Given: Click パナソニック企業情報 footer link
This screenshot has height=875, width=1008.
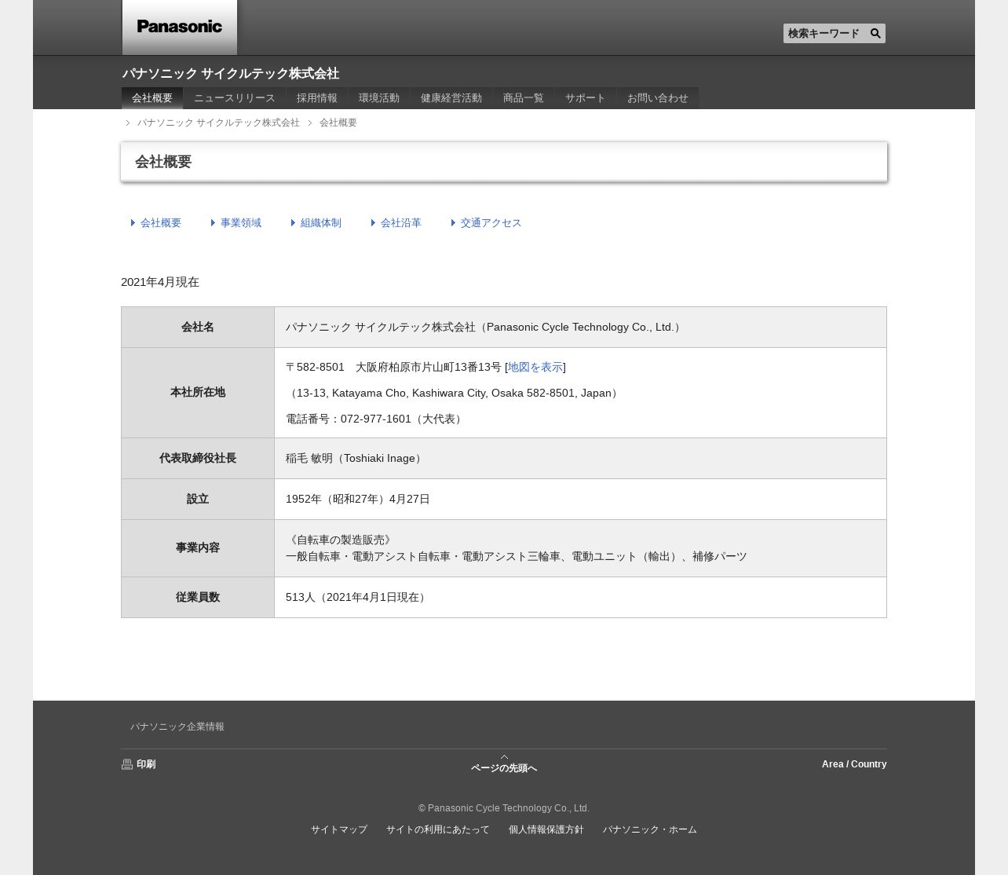Looking at the screenshot, I should tap(177, 727).
